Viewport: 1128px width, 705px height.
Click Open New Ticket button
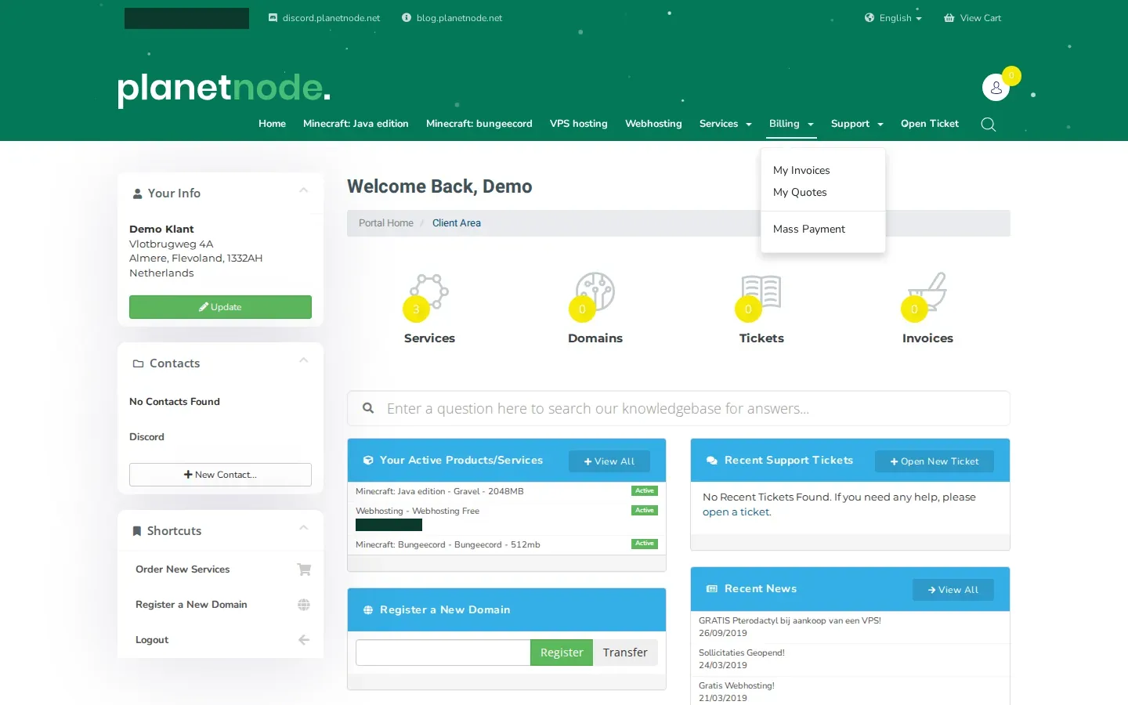coord(934,461)
